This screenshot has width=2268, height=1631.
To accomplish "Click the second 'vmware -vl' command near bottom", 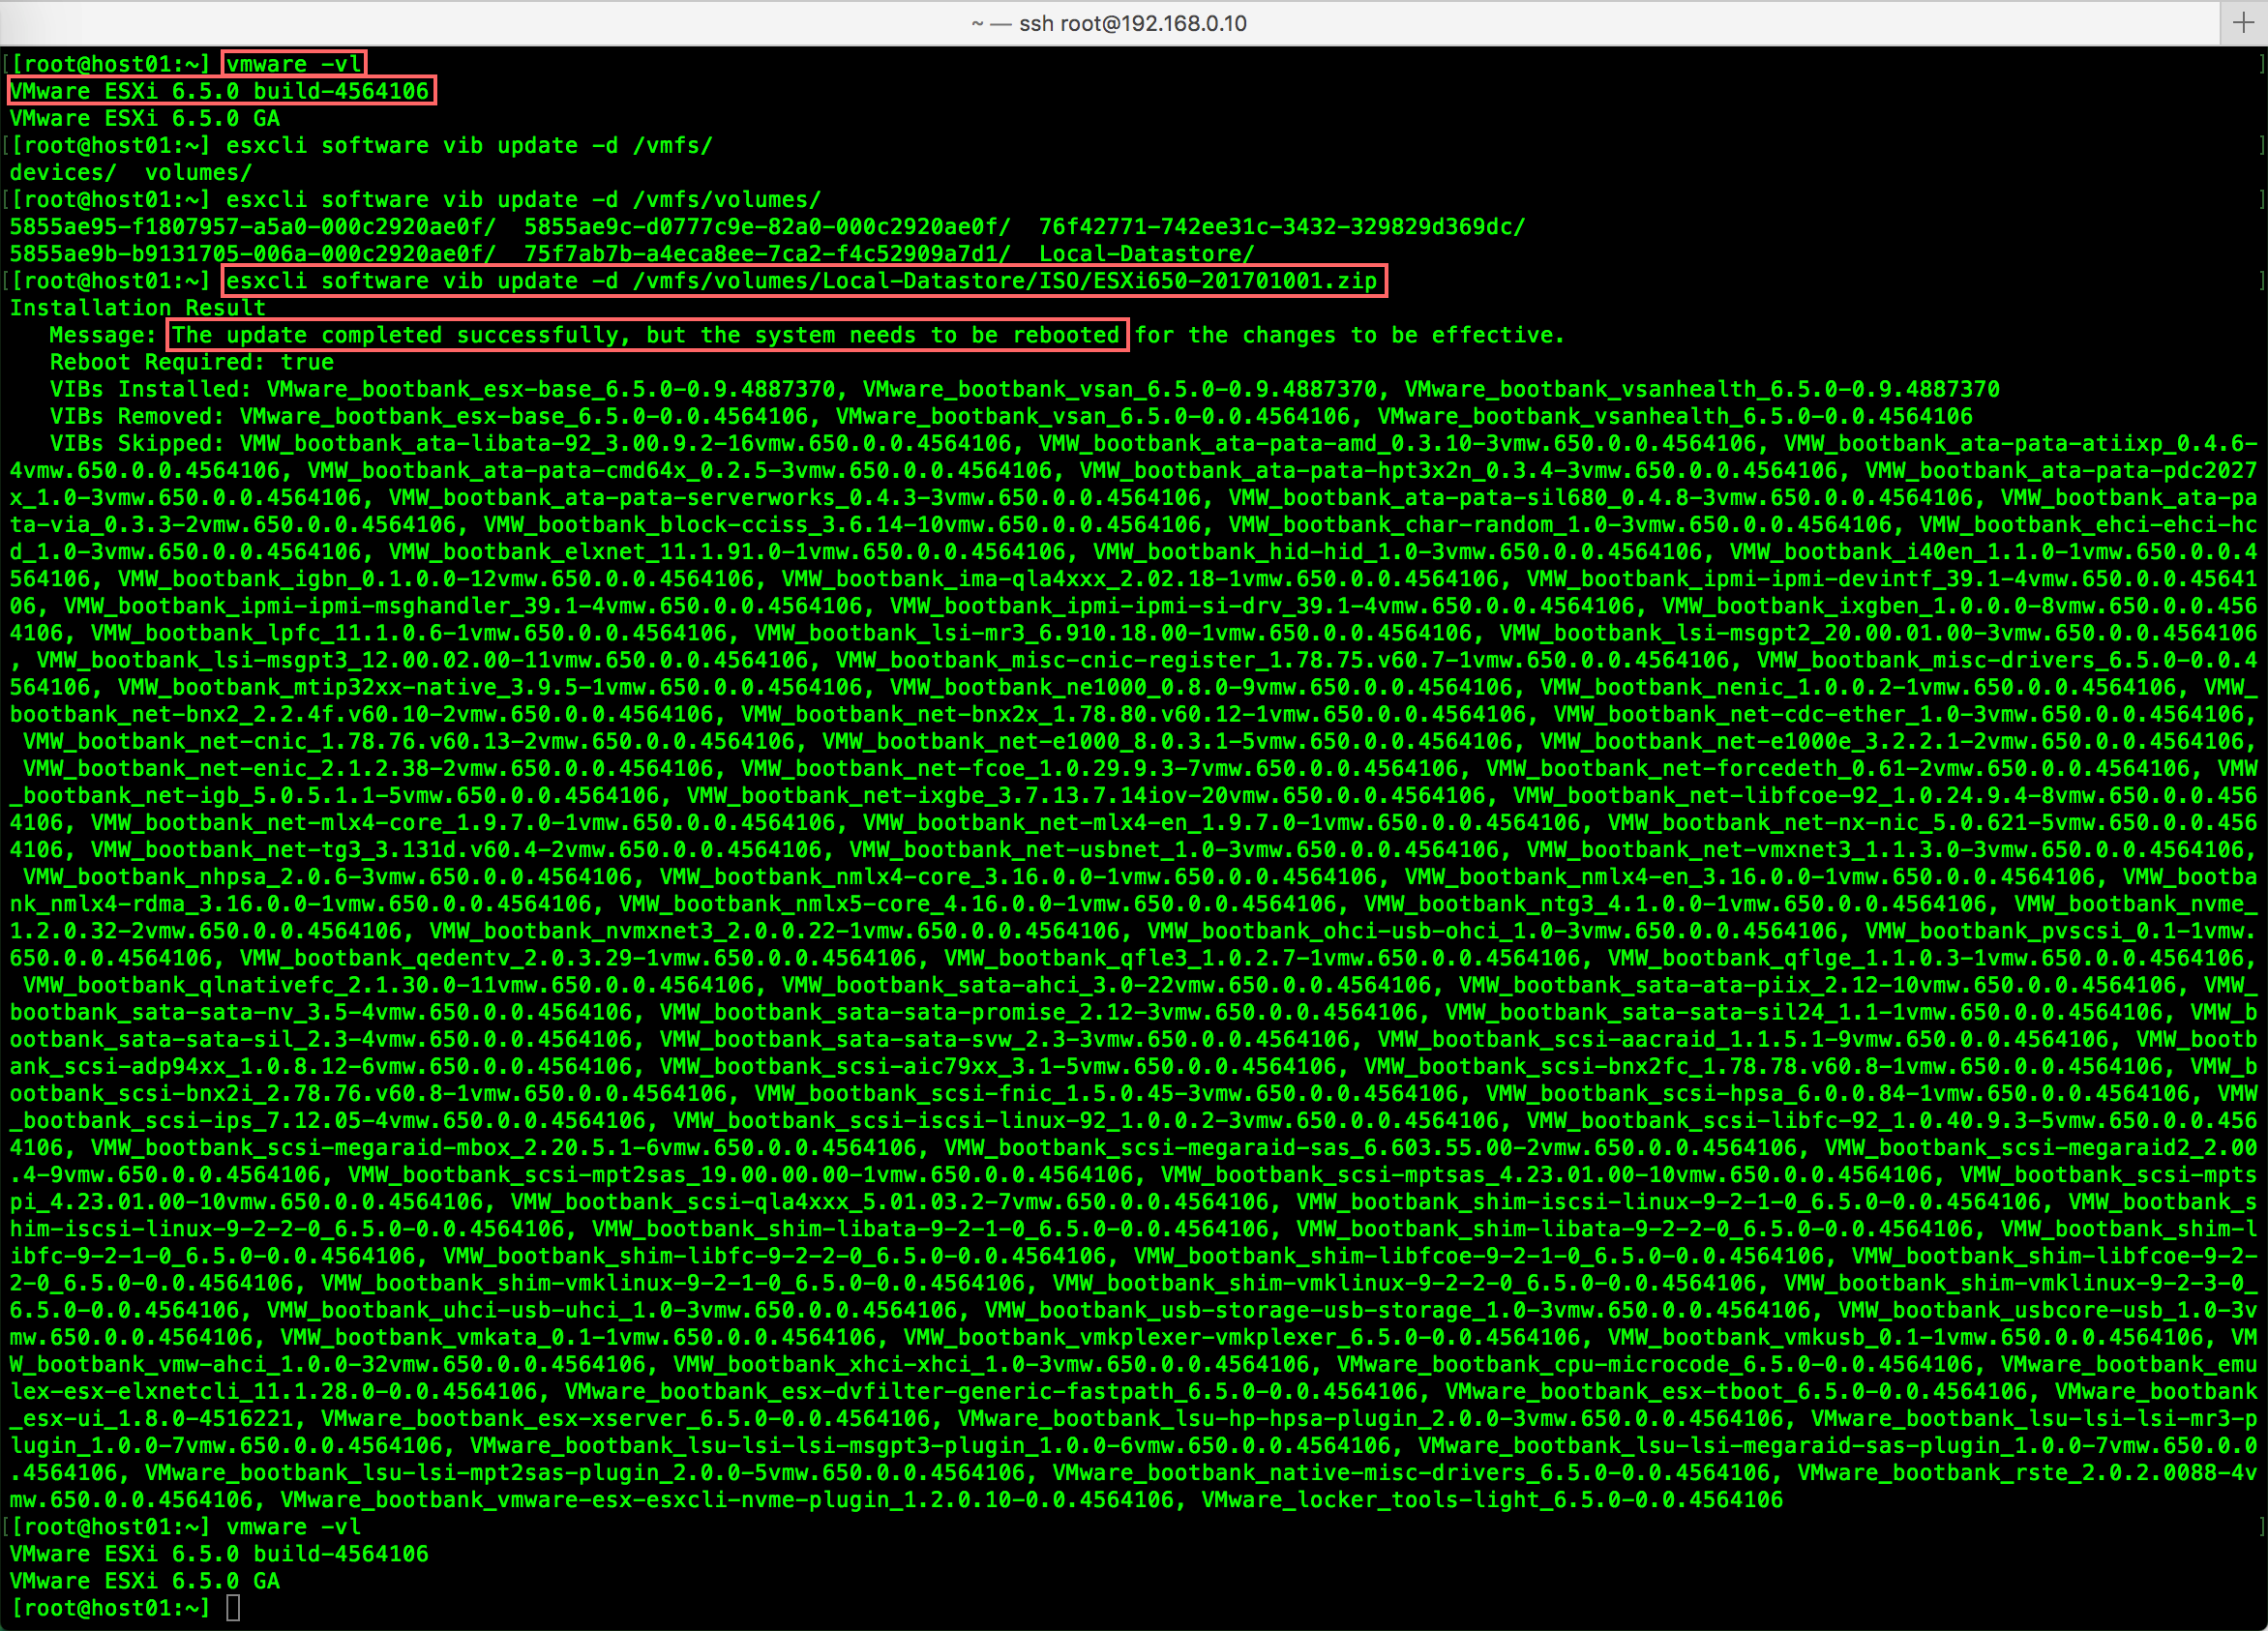I will pos(293,1527).
